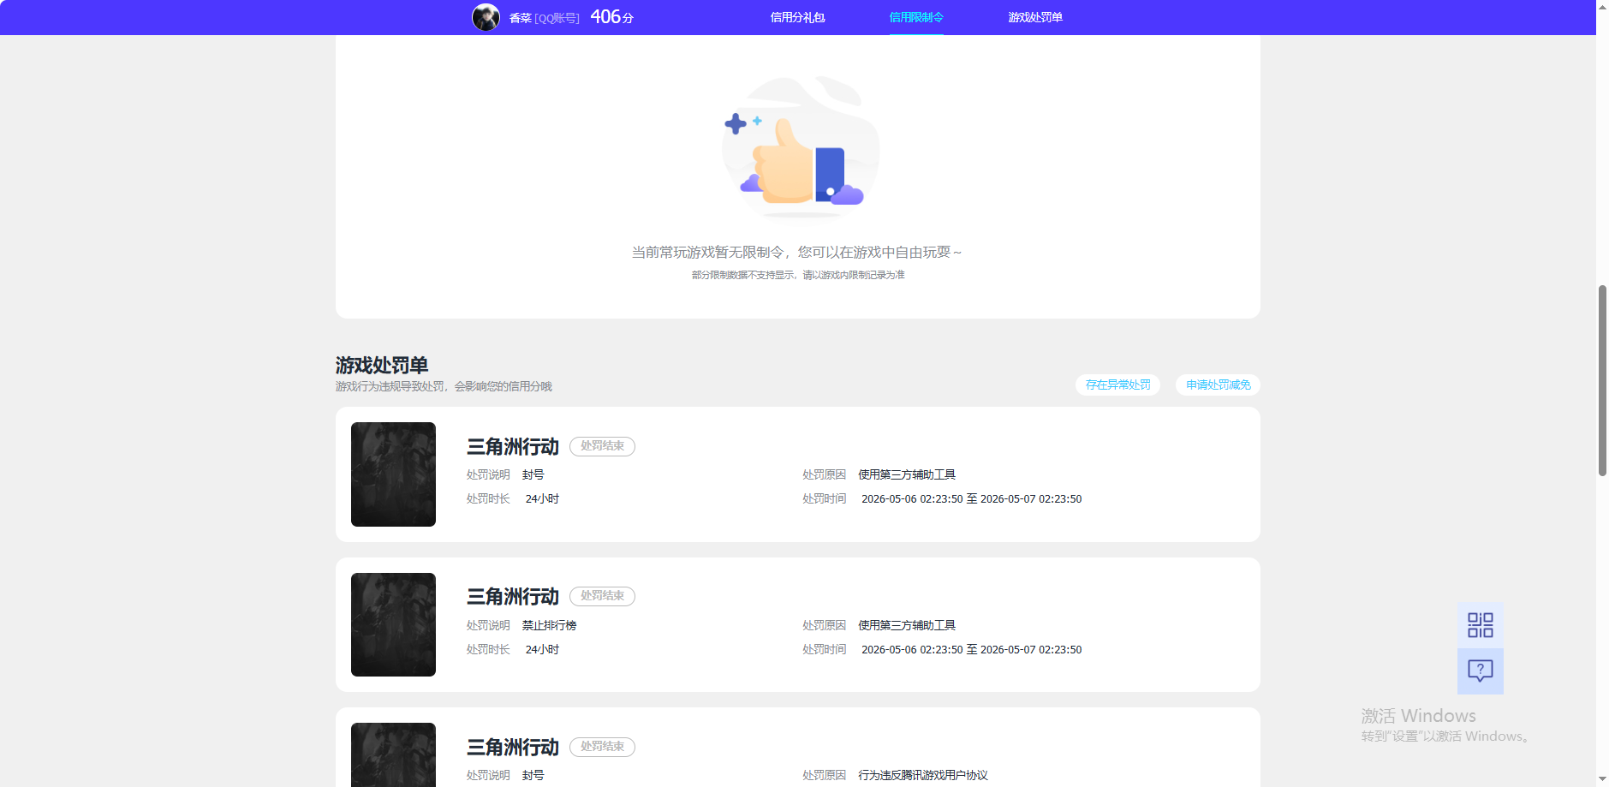
Task: Click 三角洲行动 title on the 行为违反腾讯游戏用户协议 card
Action: pos(512,748)
